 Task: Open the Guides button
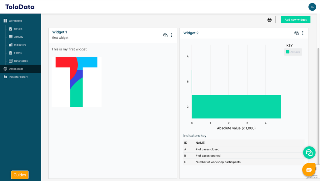20,175
